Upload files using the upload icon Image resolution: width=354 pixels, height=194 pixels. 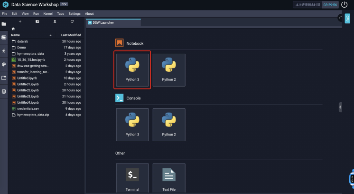click(x=55, y=21)
